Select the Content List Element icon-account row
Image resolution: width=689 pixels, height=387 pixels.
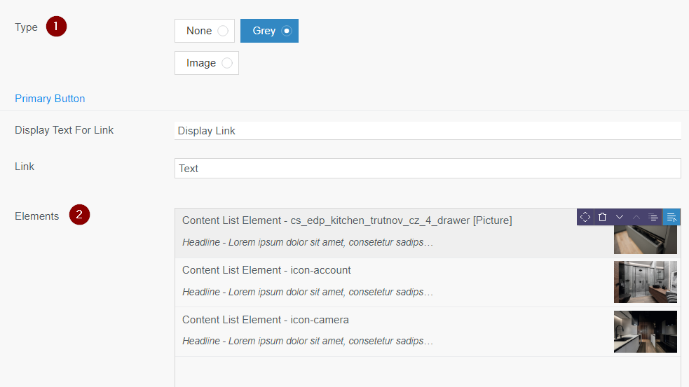tap(428, 282)
